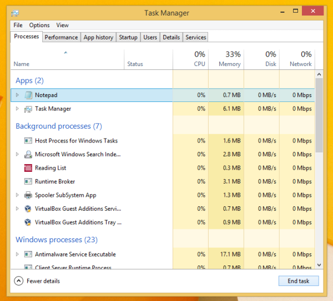The height and width of the screenshot is (301, 333).
Task: Expand VirtualBox Guest Additions Service row
Action: 17,208
